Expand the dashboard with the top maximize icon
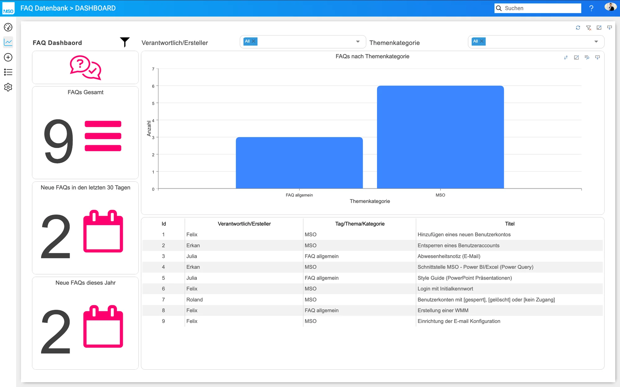The width and height of the screenshot is (620, 387). [x=599, y=28]
